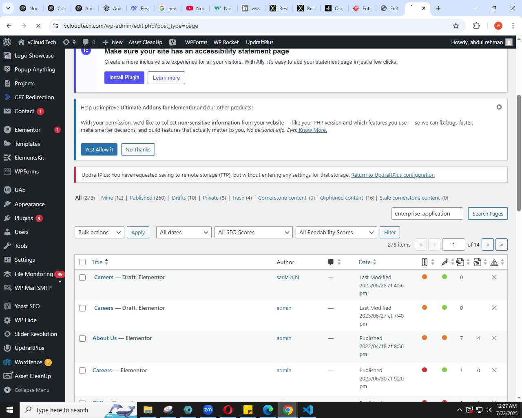Open the browser extensions puzzle icon
This screenshot has height=418, width=522.
tap(476, 26)
